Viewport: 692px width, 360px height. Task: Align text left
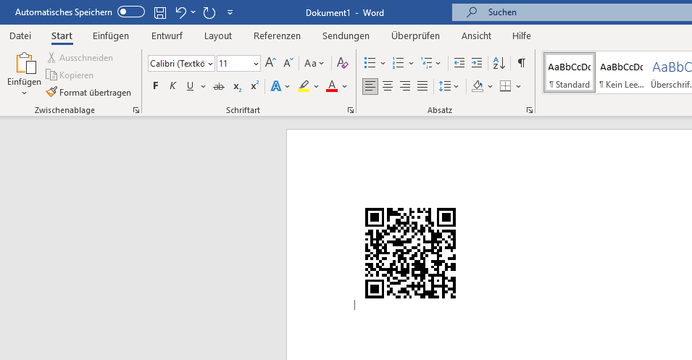click(370, 86)
